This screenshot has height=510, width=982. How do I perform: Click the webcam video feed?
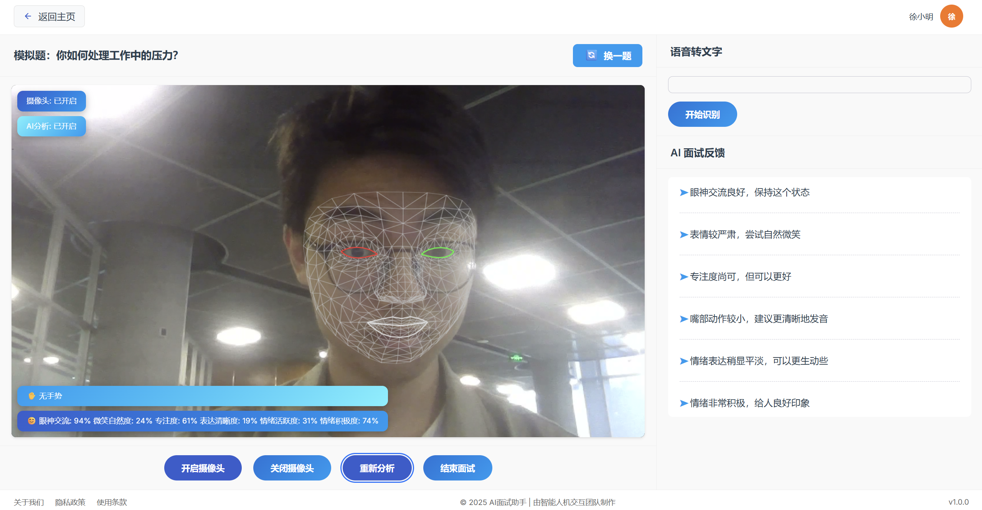click(x=328, y=261)
